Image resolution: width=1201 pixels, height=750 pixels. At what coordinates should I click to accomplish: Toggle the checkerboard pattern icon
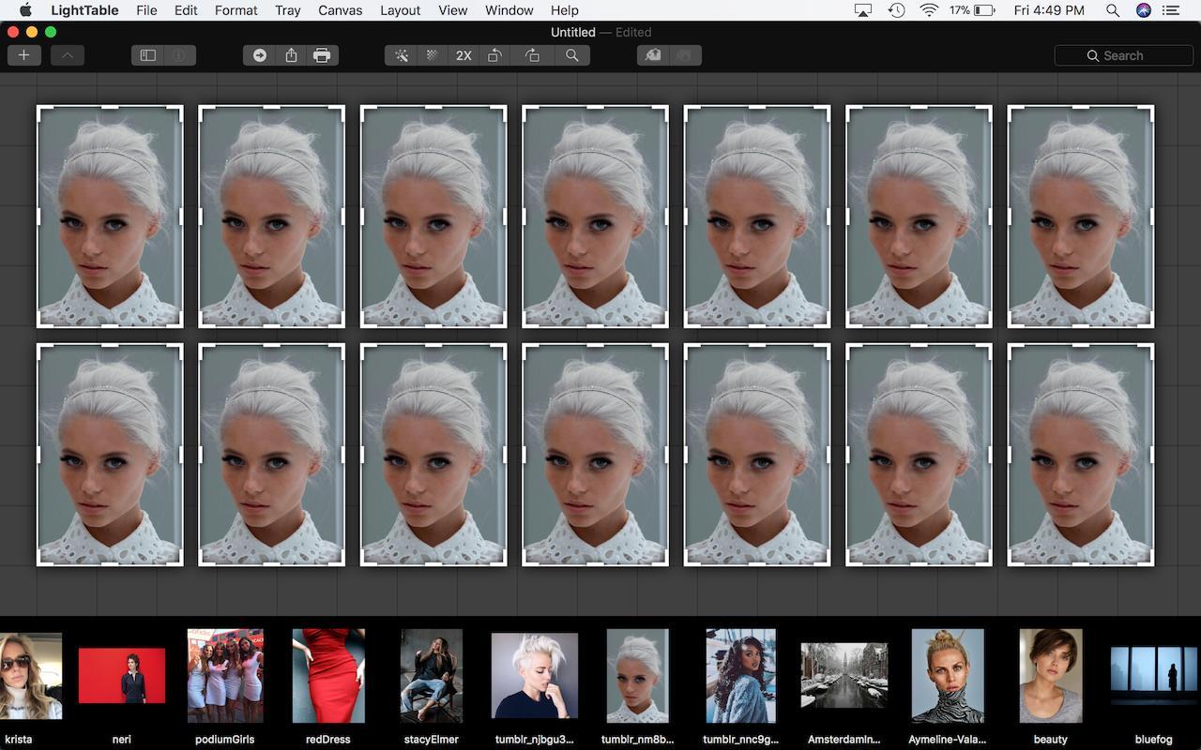point(432,55)
